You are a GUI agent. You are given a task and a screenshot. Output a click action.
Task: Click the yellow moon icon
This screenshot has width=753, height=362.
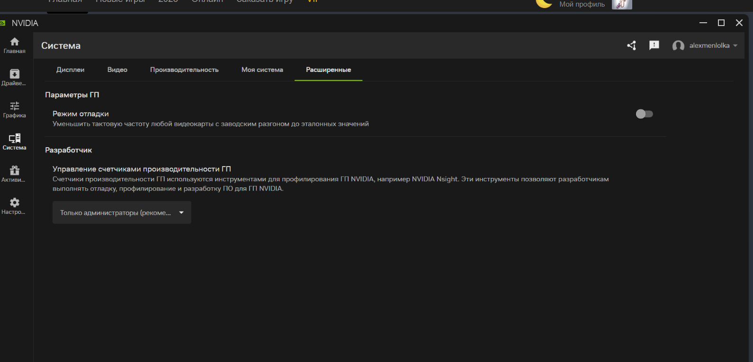[x=544, y=3]
